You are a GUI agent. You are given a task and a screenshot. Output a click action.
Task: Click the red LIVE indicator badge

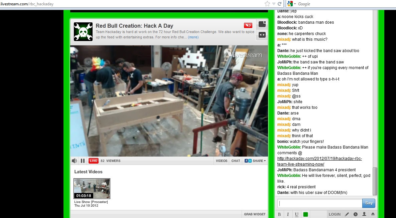[94, 161]
